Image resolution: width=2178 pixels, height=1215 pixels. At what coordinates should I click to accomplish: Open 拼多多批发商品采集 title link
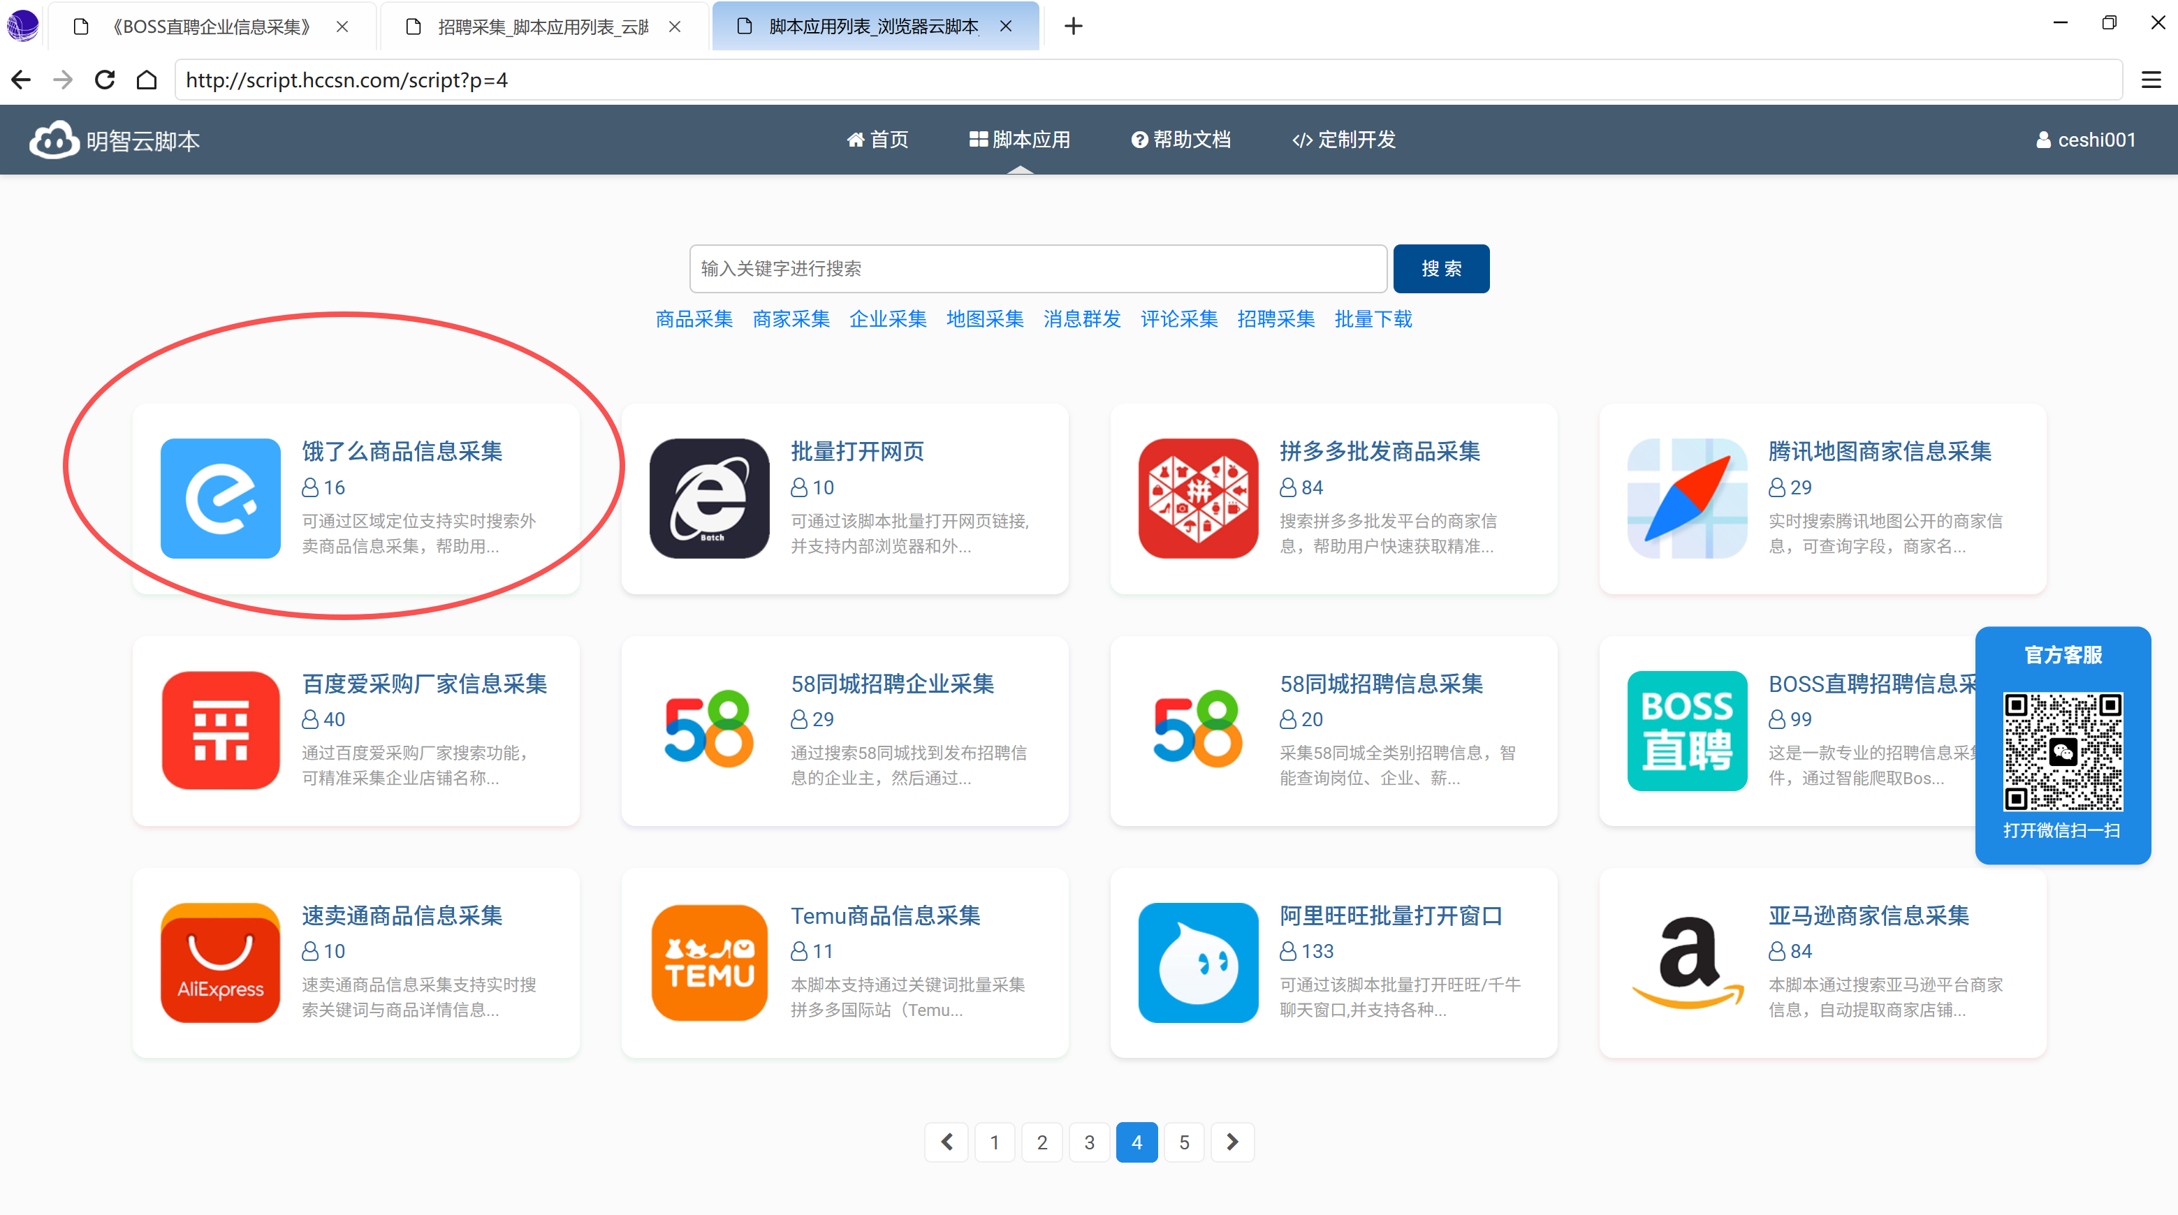pyautogui.click(x=1380, y=451)
